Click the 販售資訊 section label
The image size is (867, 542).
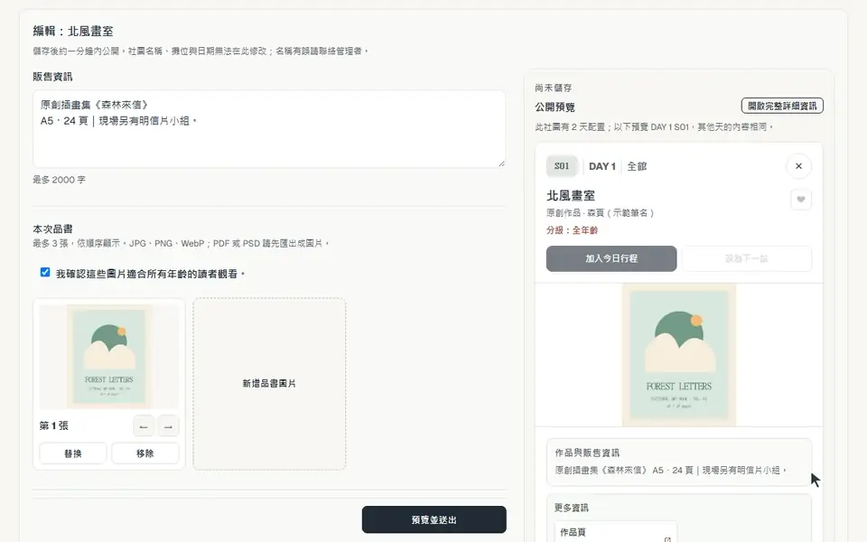point(52,77)
